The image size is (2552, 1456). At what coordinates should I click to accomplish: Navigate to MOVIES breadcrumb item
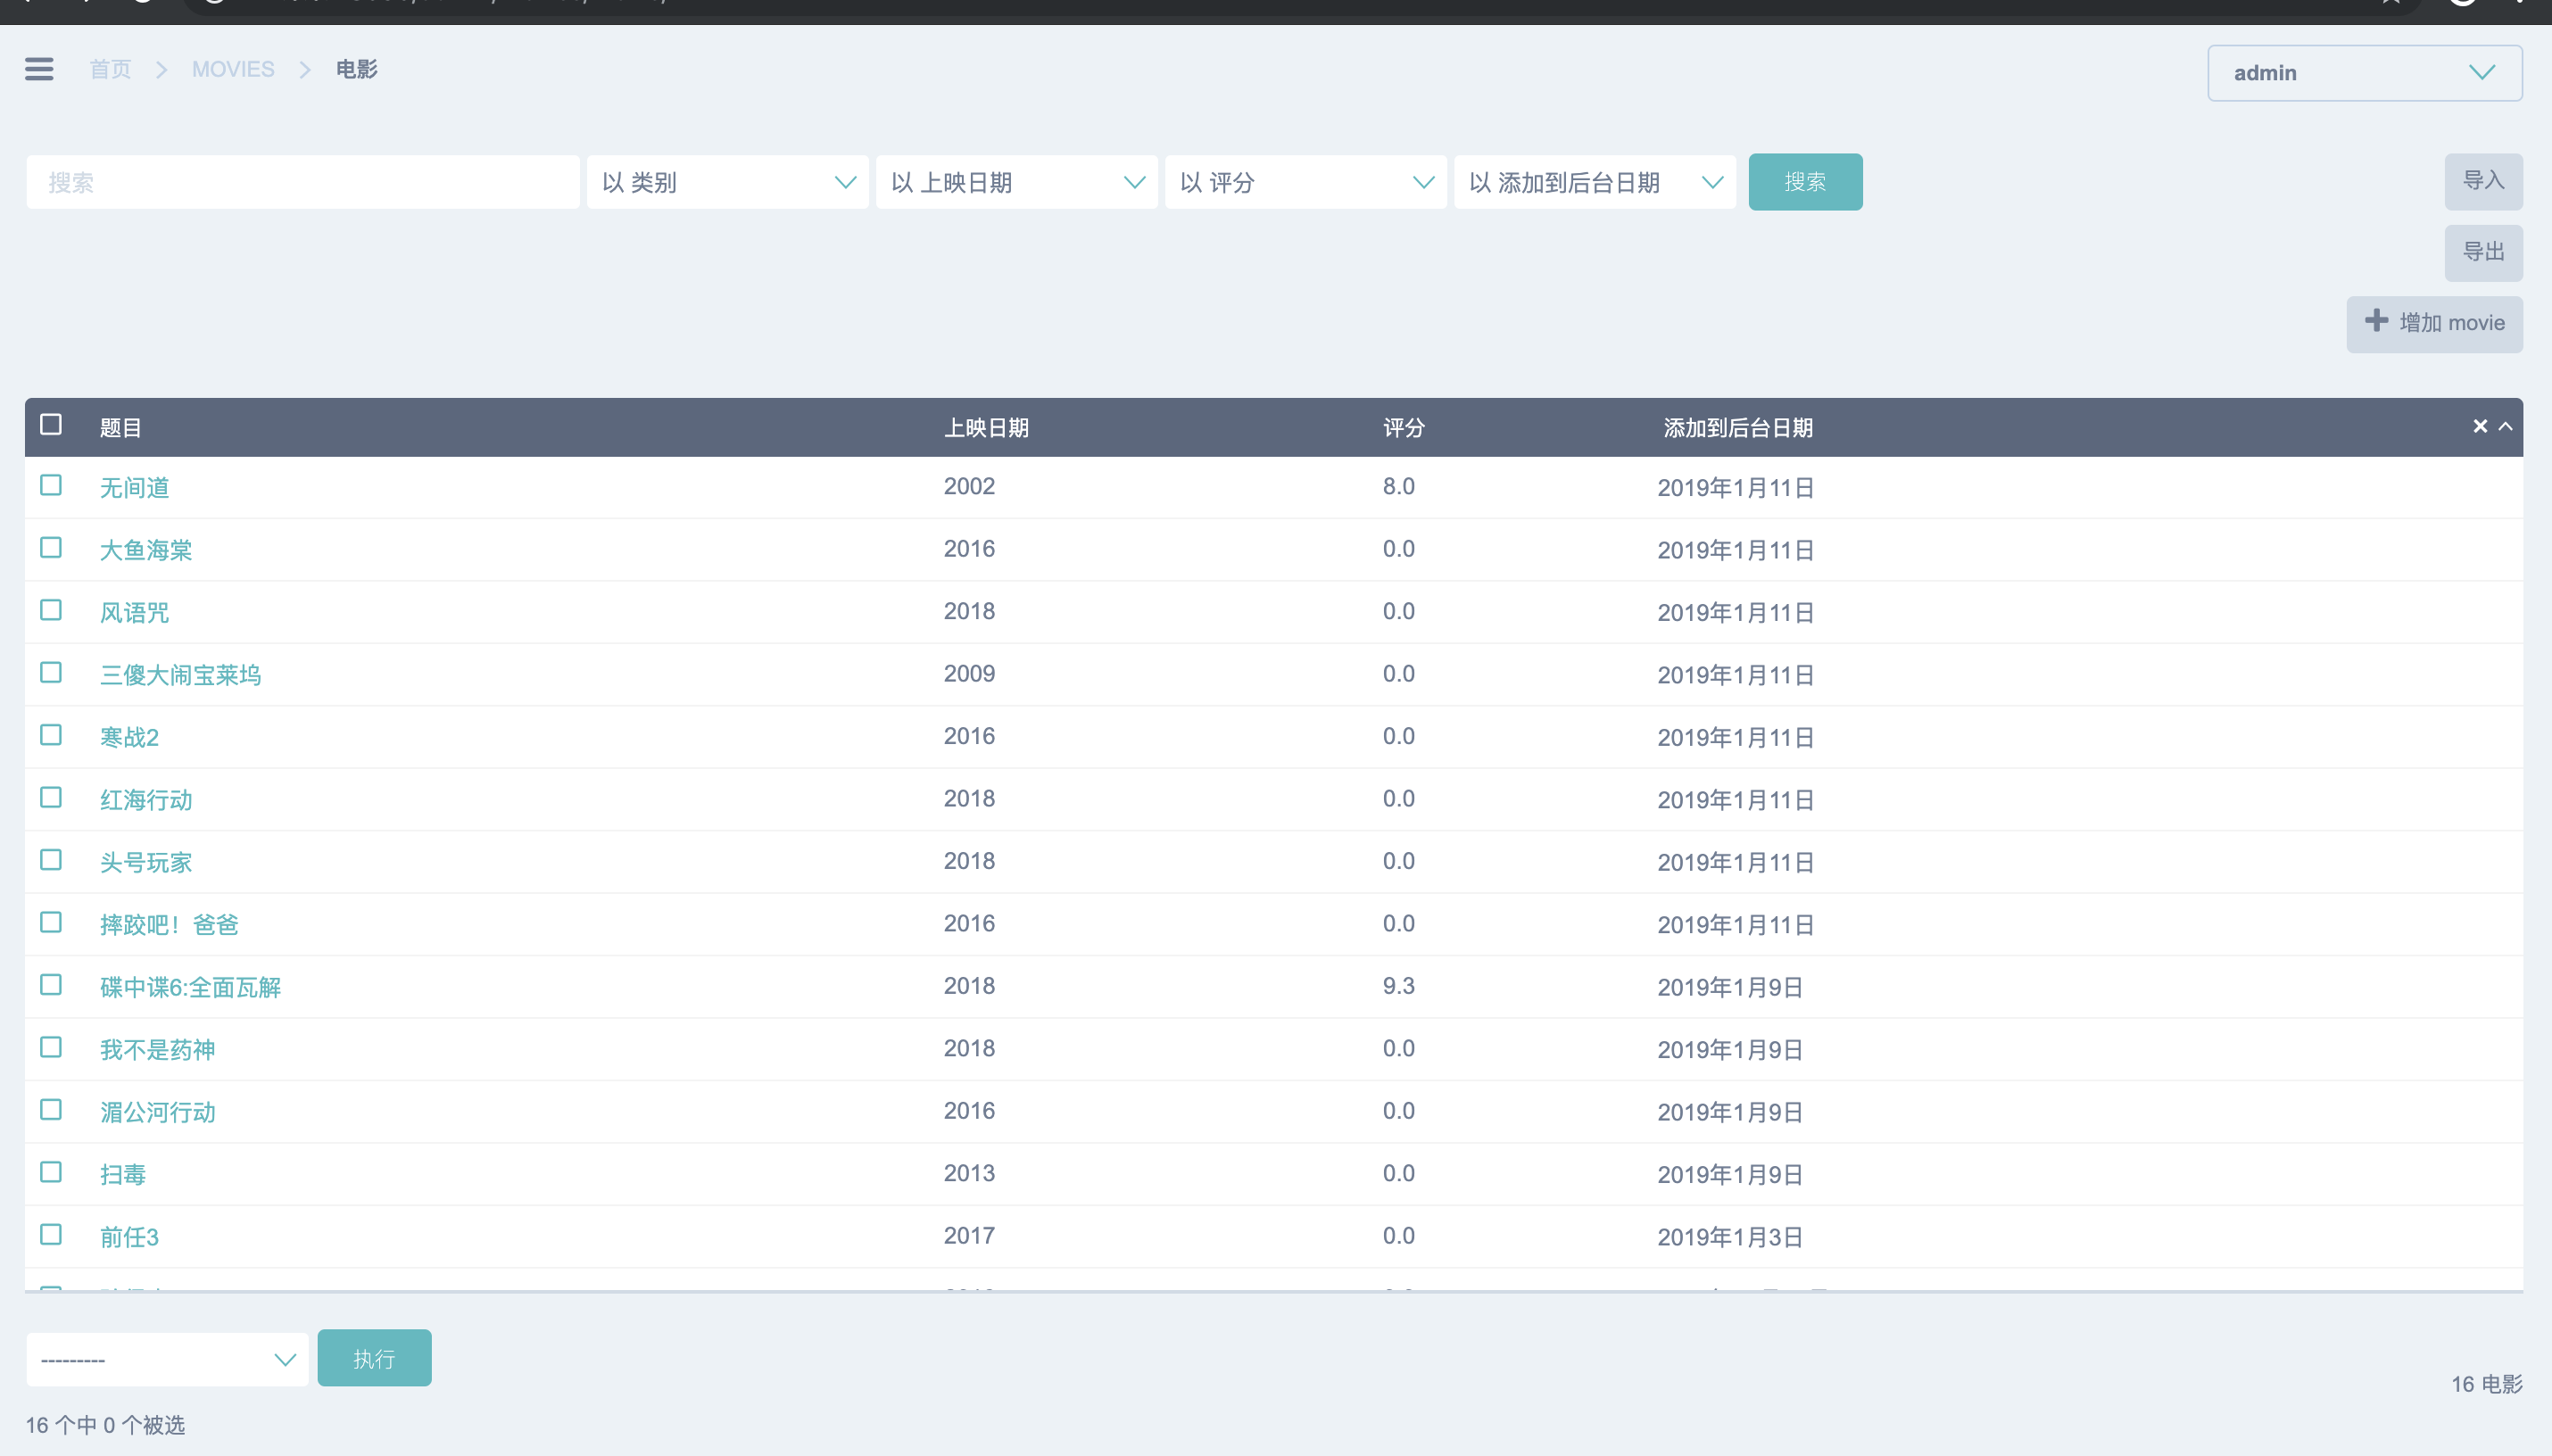233,69
